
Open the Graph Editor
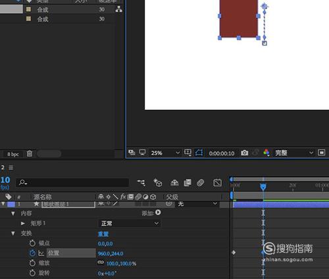[x=217, y=182]
